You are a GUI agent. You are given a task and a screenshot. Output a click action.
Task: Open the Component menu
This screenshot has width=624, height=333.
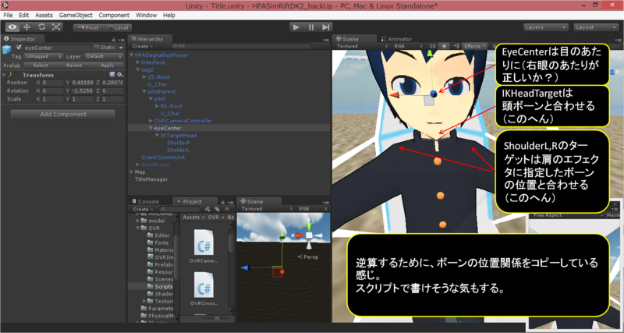tap(114, 15)
